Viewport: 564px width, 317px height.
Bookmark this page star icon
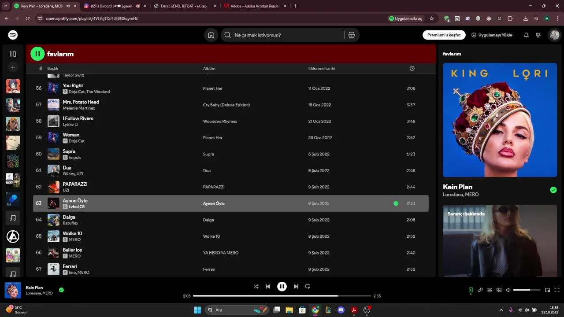pos(432,18)
